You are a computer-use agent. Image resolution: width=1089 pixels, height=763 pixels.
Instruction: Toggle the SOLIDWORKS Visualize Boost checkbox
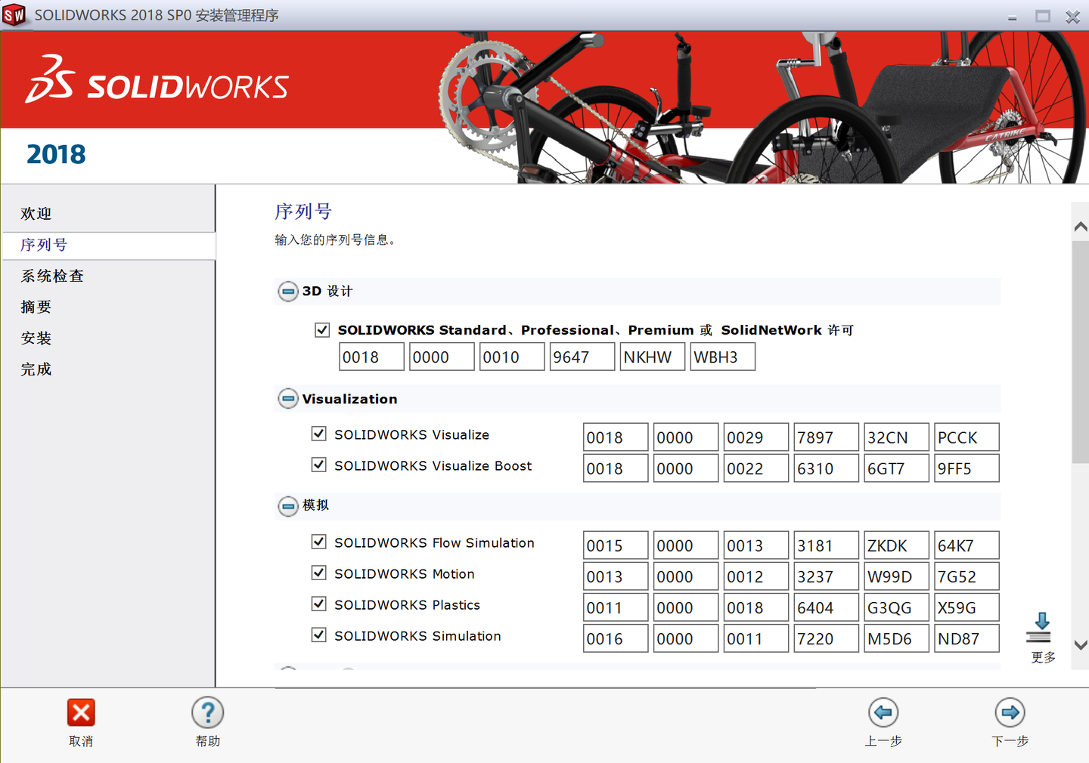point(319,465)
